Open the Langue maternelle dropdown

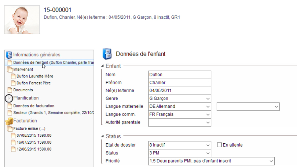click(x=208, y=107)
